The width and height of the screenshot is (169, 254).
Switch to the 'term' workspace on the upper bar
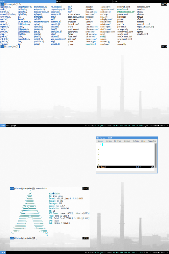pyautogui.click(x=3, y=126)
